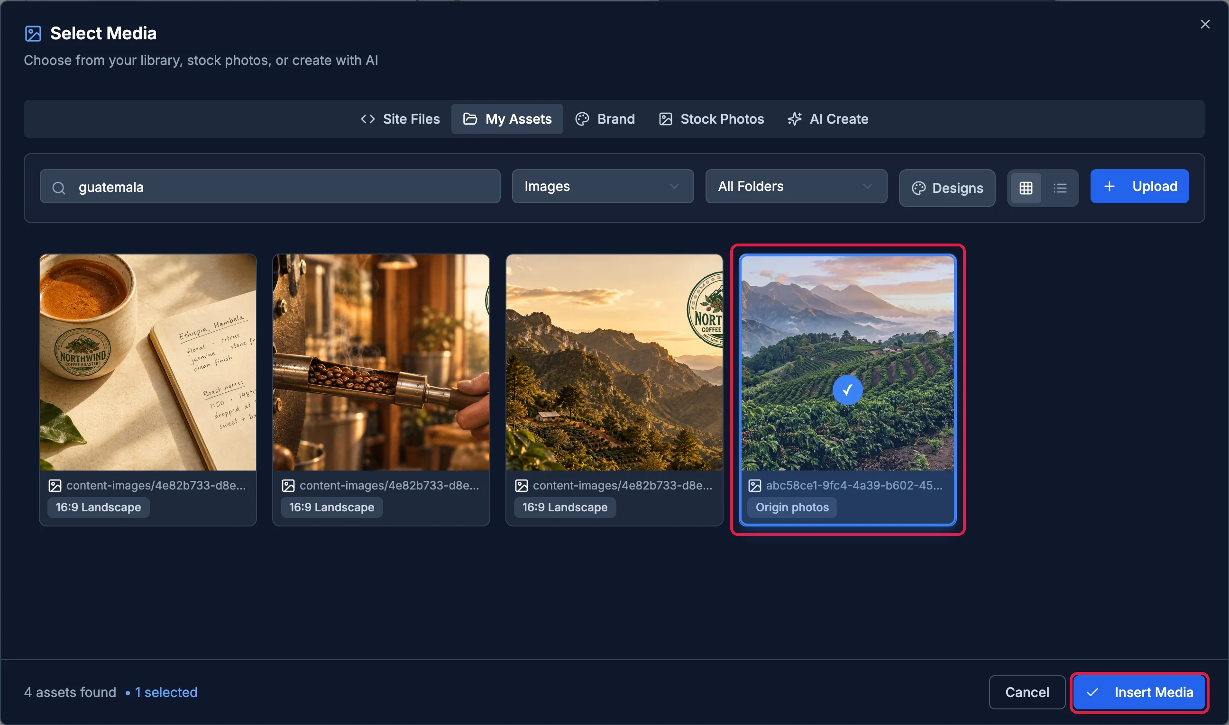Click the 4 assets found text
The image size is (1229, 725).
(70, 692)
